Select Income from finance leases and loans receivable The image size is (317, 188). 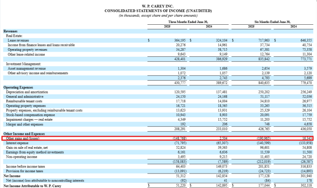click(41, 45)
